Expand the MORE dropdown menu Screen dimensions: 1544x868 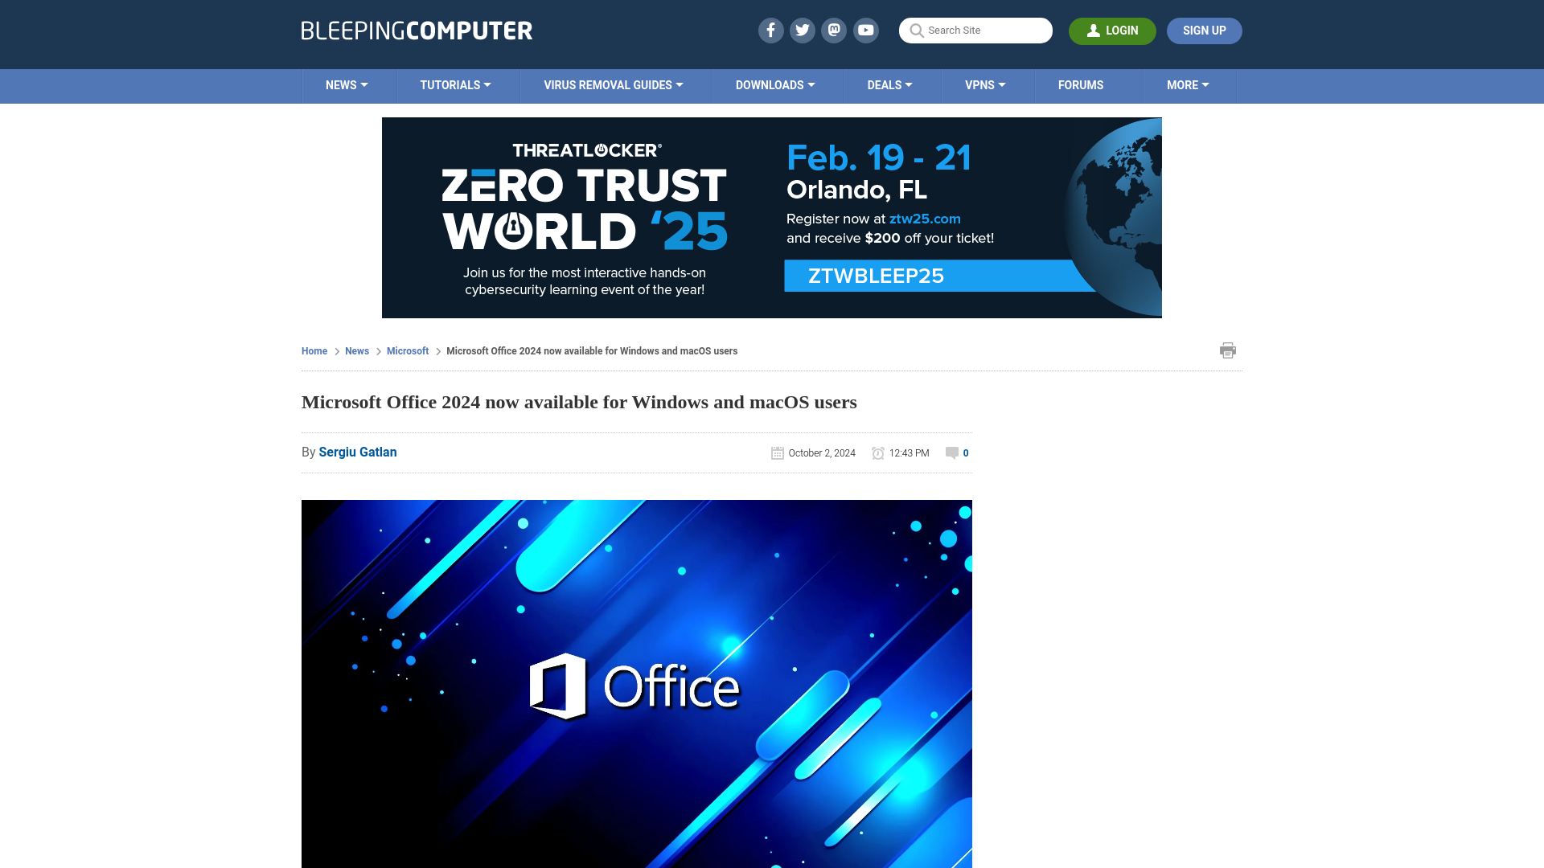(1188, 85)
